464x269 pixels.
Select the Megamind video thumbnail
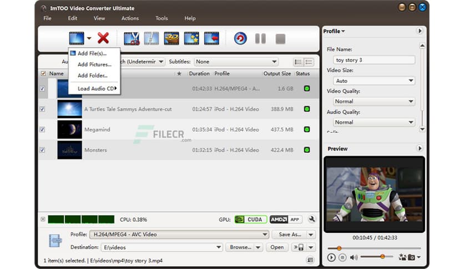pyautogui.click(x=69, y=129)
